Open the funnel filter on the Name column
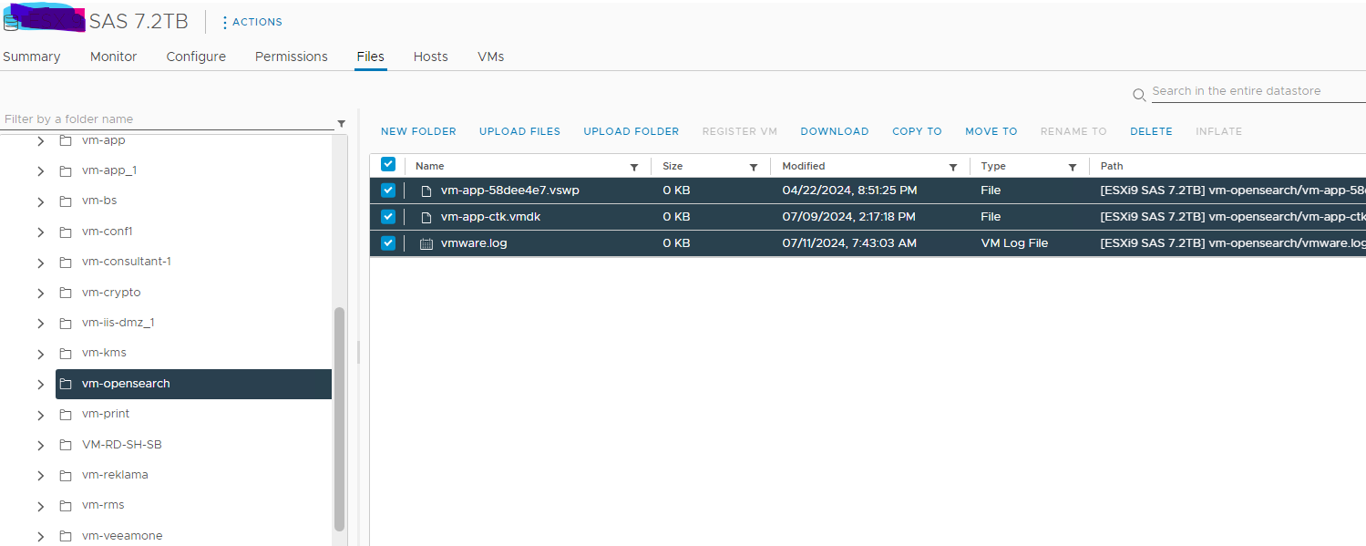 tap(635, 166)
